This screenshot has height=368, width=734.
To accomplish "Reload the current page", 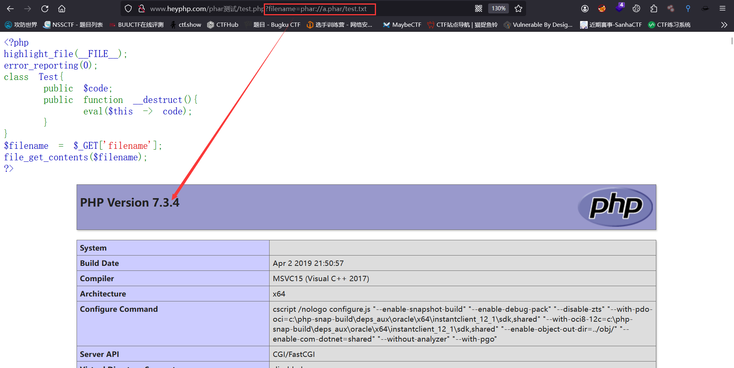I will coord(45,8).
